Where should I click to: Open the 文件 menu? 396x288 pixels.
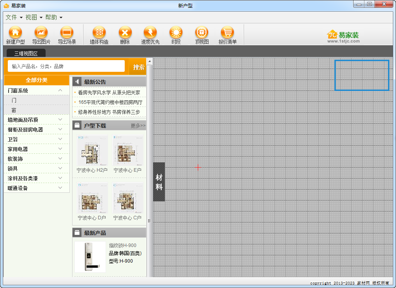pyautogui.click(x=14, y=17)
